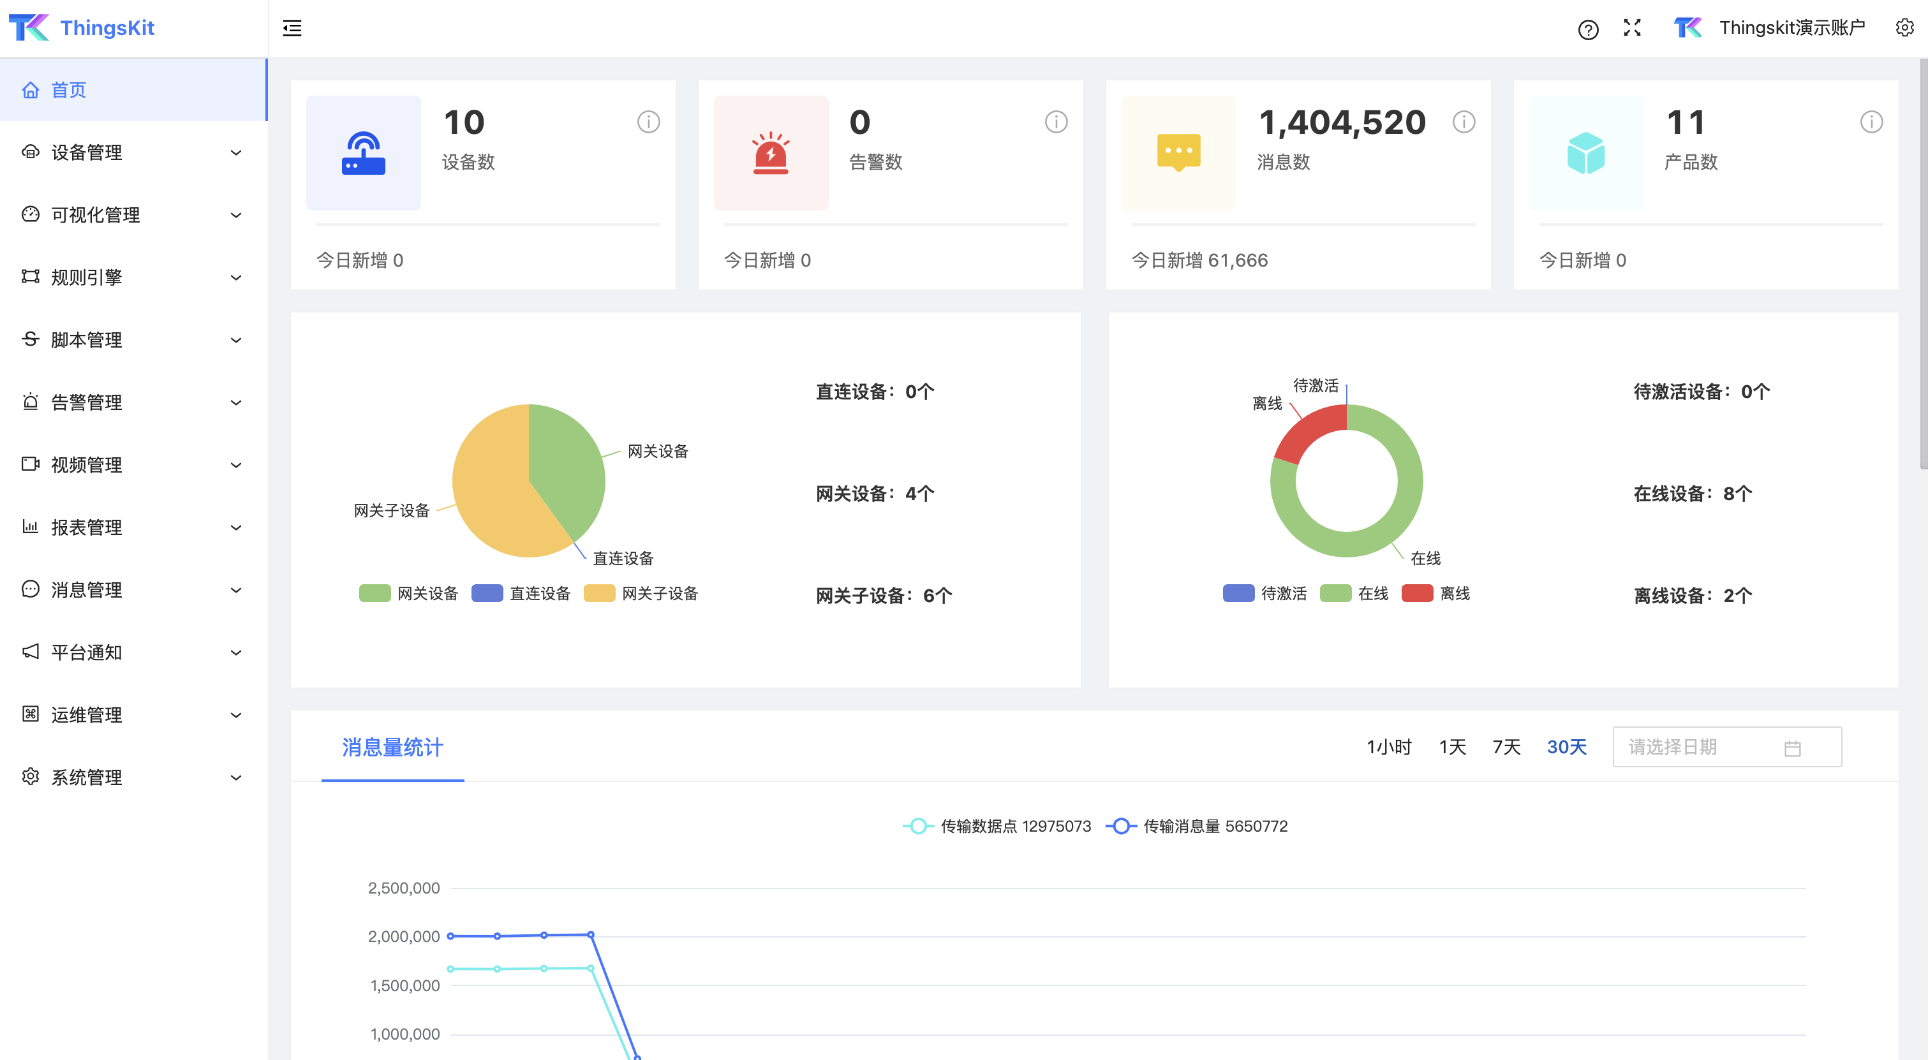The height and width of the screenshot is (1060, 1928).
Task: Select the 消息量统计 tab
Action: (392, 747)
